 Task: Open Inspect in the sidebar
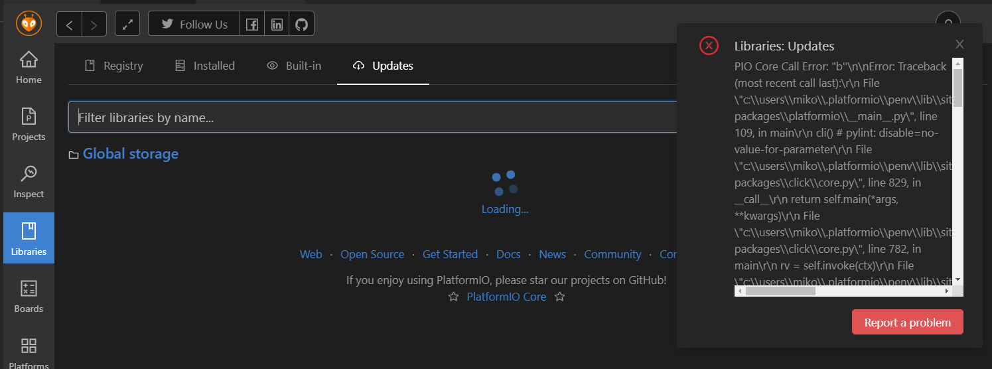29,182
